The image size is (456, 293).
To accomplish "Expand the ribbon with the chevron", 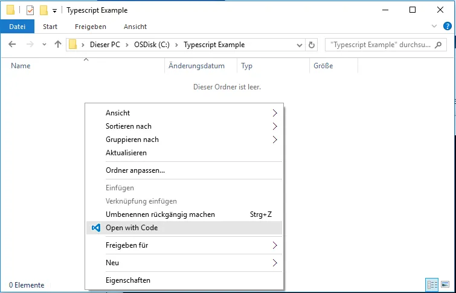I will [434, 27].
